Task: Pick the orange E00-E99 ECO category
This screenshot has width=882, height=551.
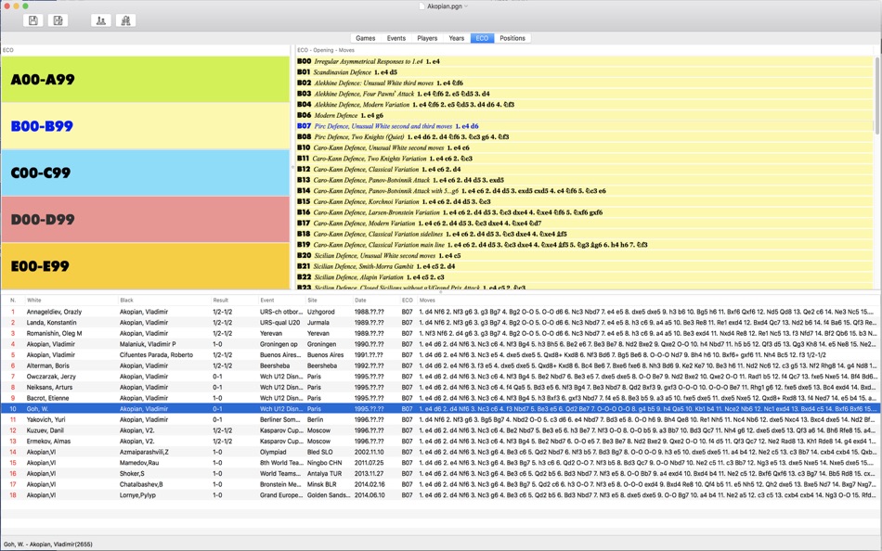Action: (145, 266)
